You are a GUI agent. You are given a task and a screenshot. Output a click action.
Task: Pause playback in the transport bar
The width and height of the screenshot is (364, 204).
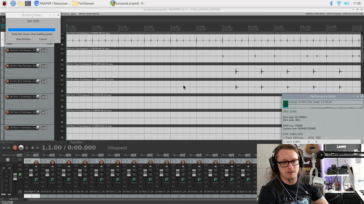point(37,148)
